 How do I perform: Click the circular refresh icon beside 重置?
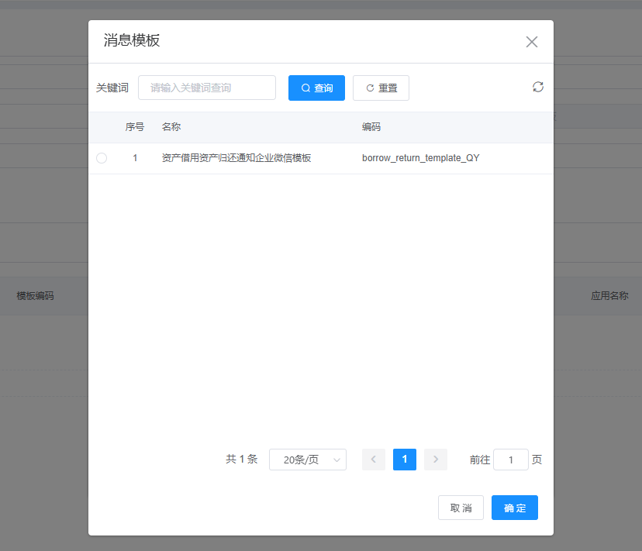tap(538, 87)
